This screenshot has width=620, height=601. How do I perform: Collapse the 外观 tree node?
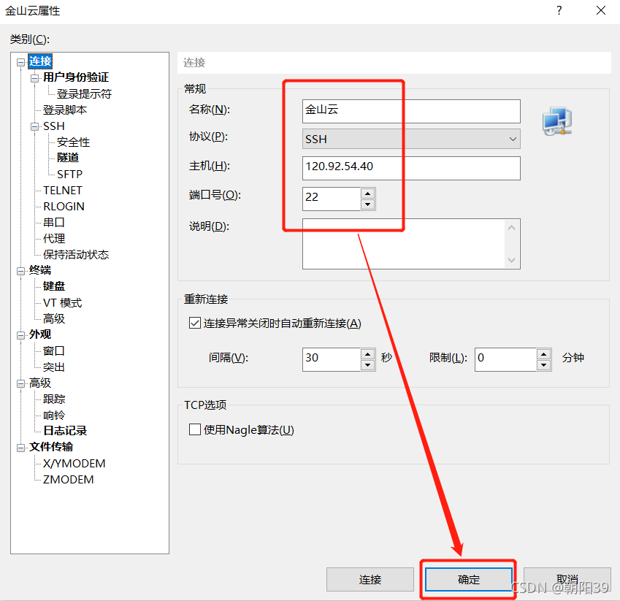point(20,336)
